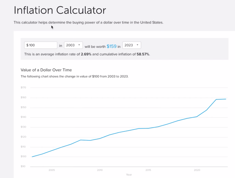Click the $90 y-axis label

coord(23,166)
